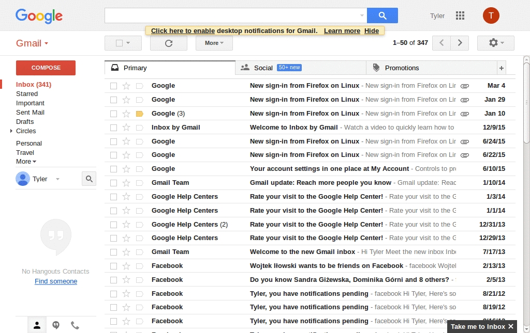Star the Facebook email from 2/13/13
530x333 pixels.
coord(126,265)
